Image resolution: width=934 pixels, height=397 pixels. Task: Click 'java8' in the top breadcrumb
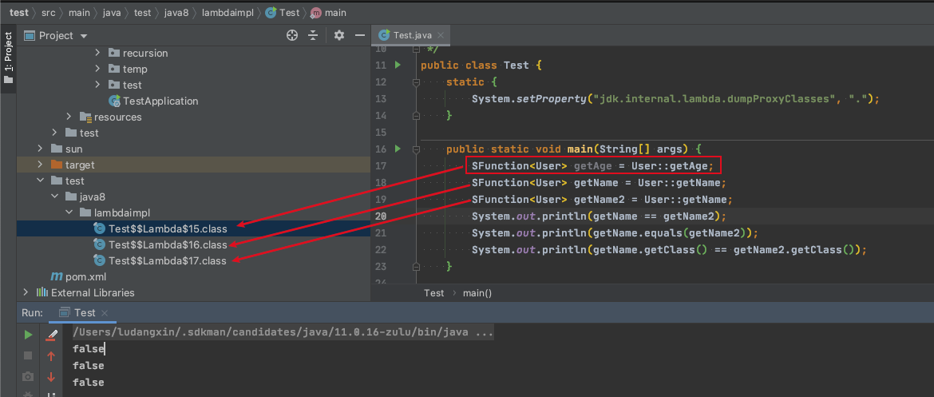coord(176,12)
